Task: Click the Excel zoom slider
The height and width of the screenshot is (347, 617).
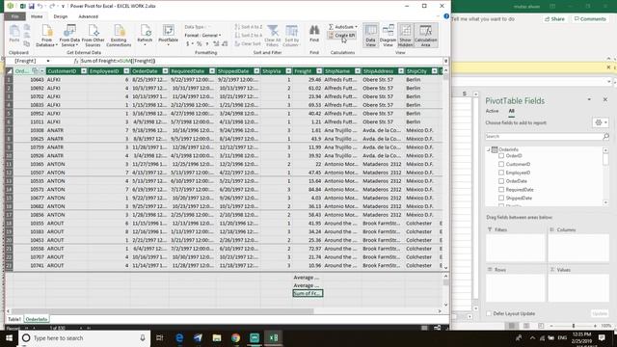Action: (x=574, y=326)
